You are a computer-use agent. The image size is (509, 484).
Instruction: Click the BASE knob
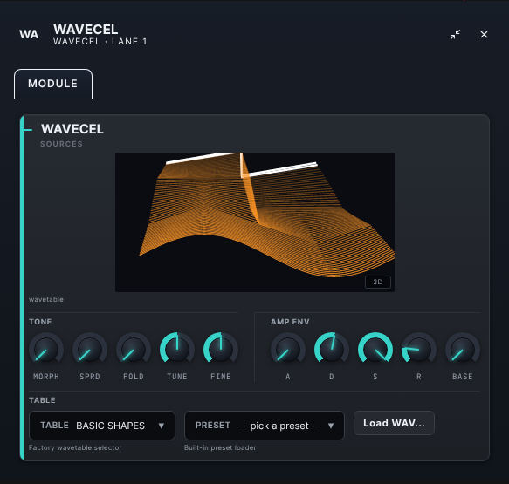462,350
